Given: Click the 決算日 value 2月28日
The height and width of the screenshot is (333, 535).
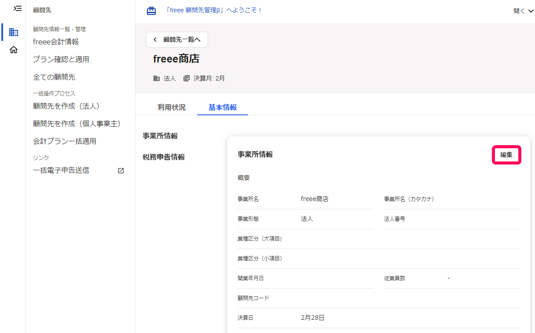Looking at the screenshot, I should coord(313,318).
